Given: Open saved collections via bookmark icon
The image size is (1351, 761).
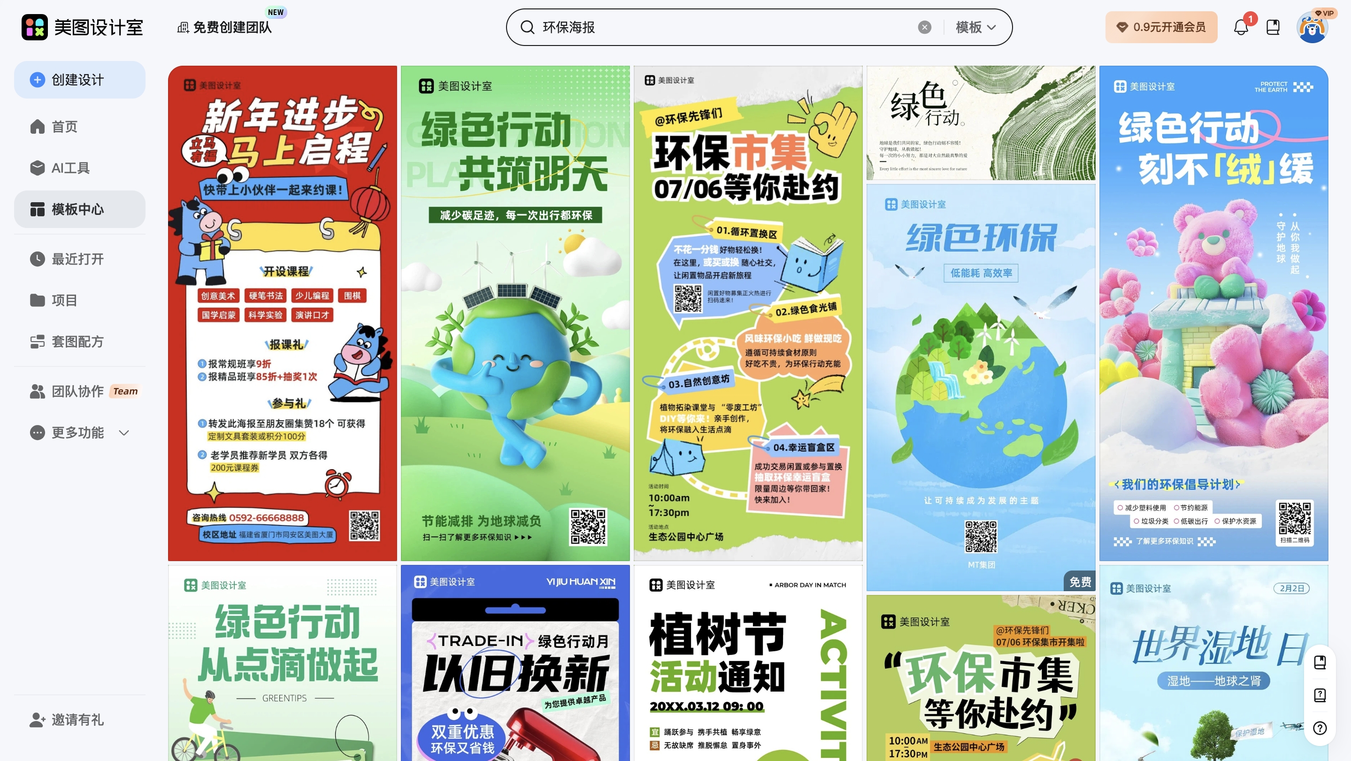Looking at the screenshot, I should click(1274, 27).
